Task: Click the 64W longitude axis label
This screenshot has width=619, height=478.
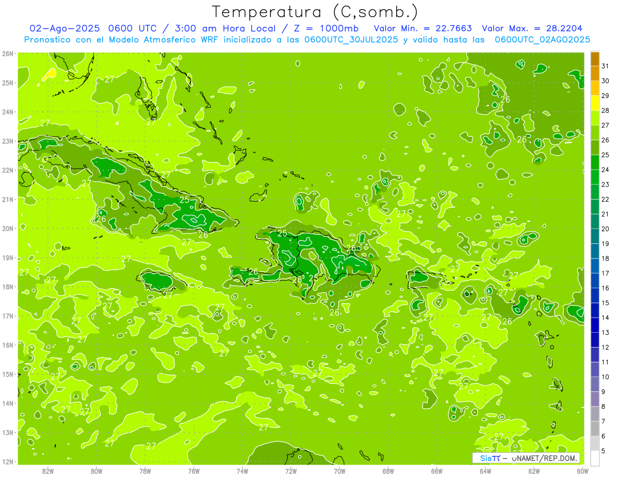Action: [x=485, y=471]
